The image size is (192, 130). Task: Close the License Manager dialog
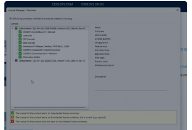point(177,10)
